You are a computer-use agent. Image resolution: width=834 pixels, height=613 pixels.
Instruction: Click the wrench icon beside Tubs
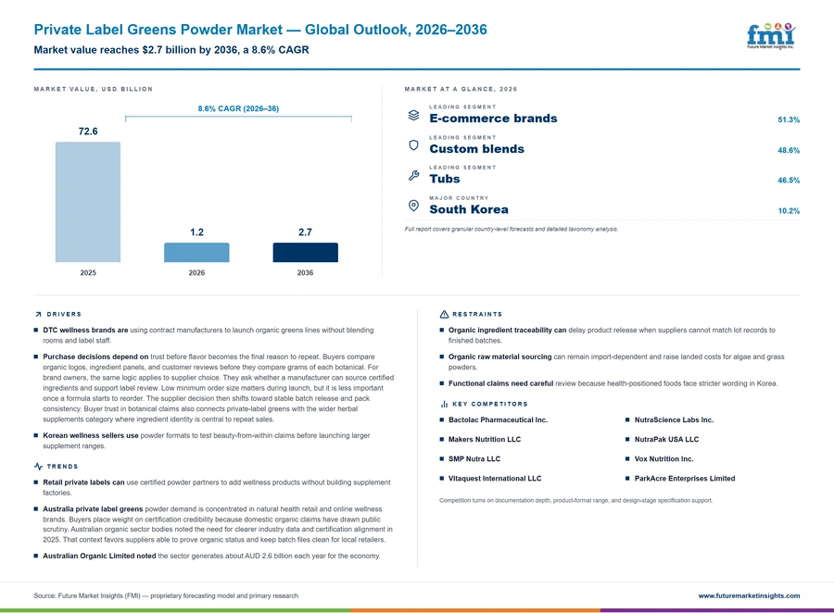pos(414,175)
